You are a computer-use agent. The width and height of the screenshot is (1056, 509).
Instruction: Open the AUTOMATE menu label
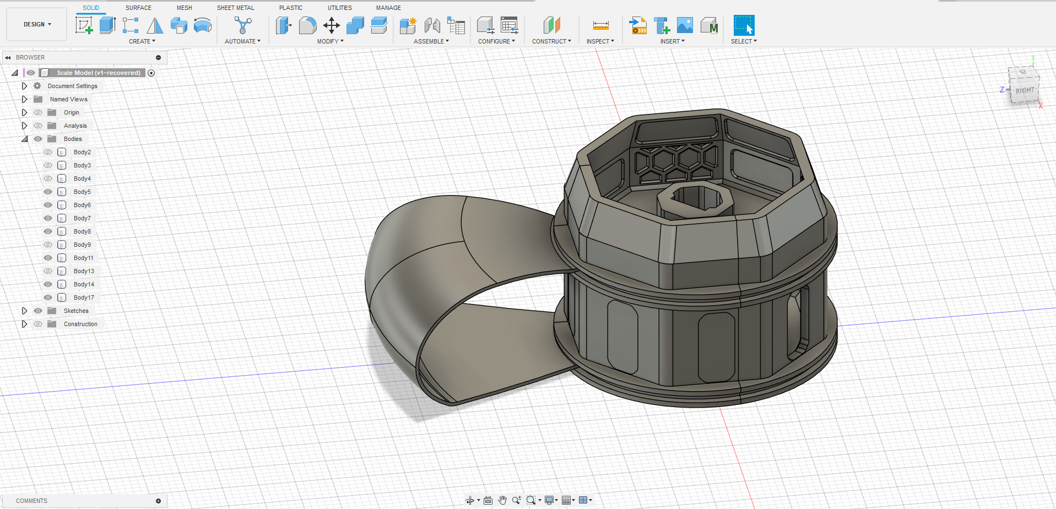[243, 41]
